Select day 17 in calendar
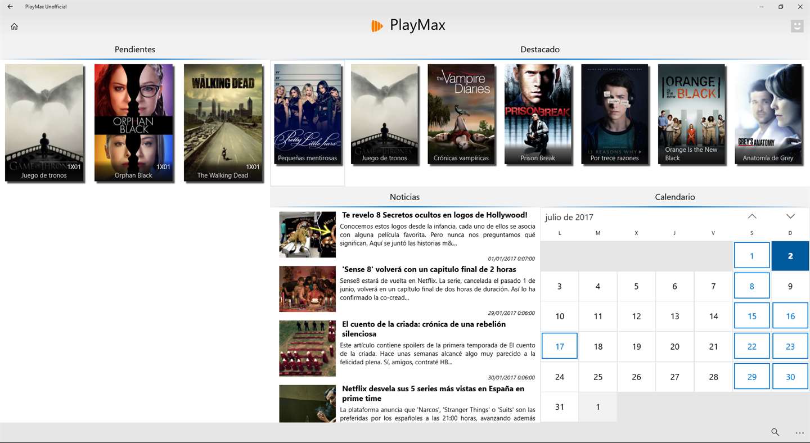 click(x=560, y=346)
